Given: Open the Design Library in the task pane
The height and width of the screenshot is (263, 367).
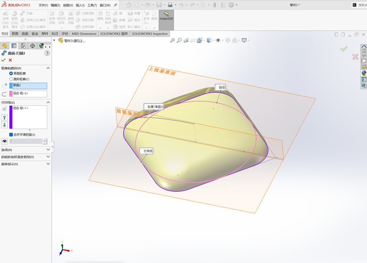Looking at the screenshot, I should coord(364,54).
